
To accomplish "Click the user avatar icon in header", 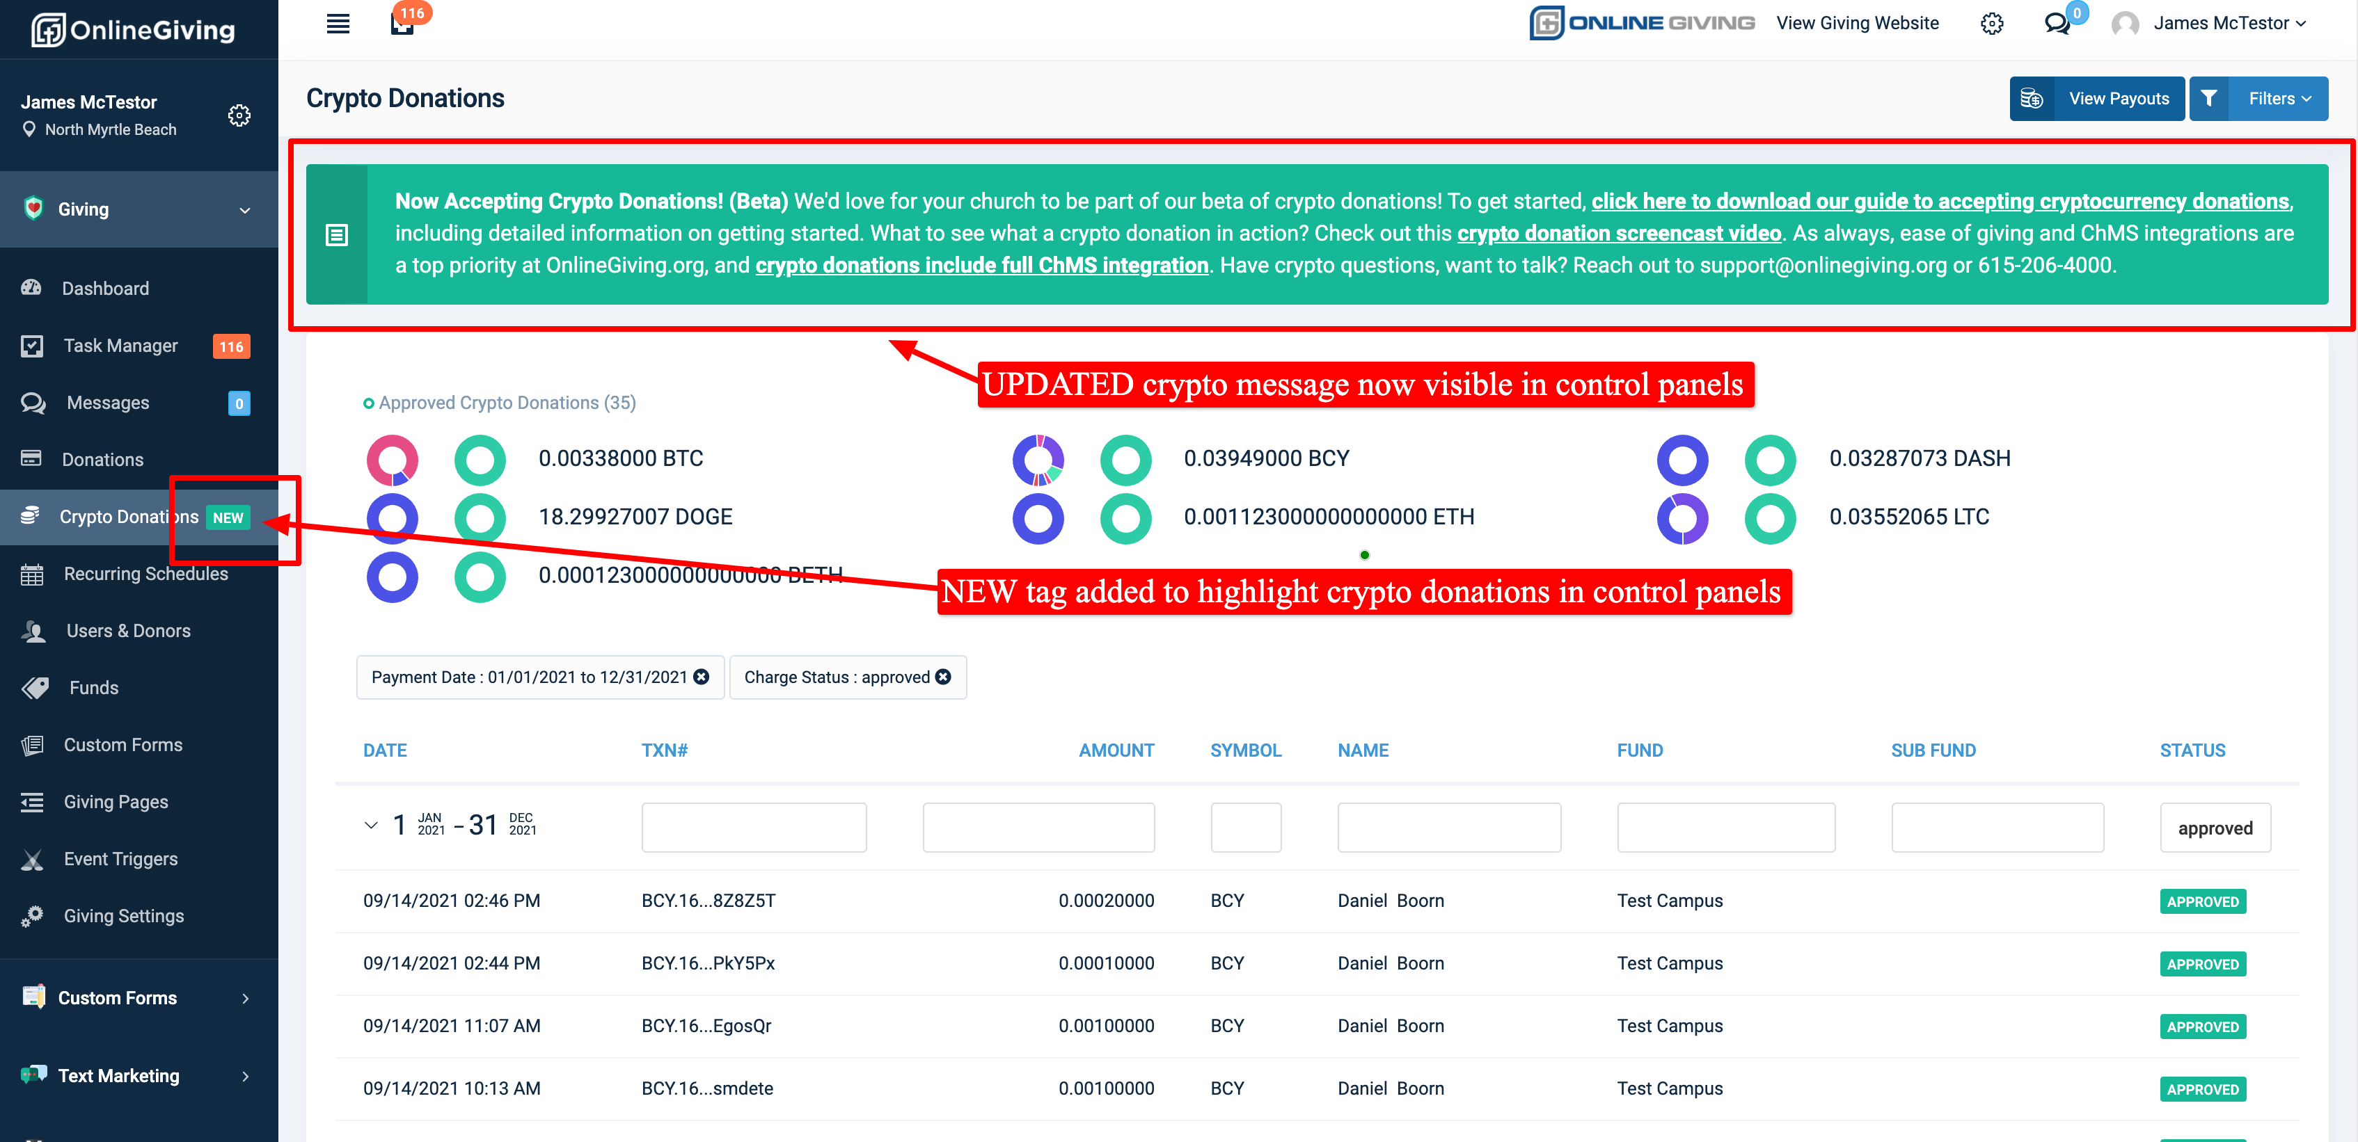I will coord(2125,24).
